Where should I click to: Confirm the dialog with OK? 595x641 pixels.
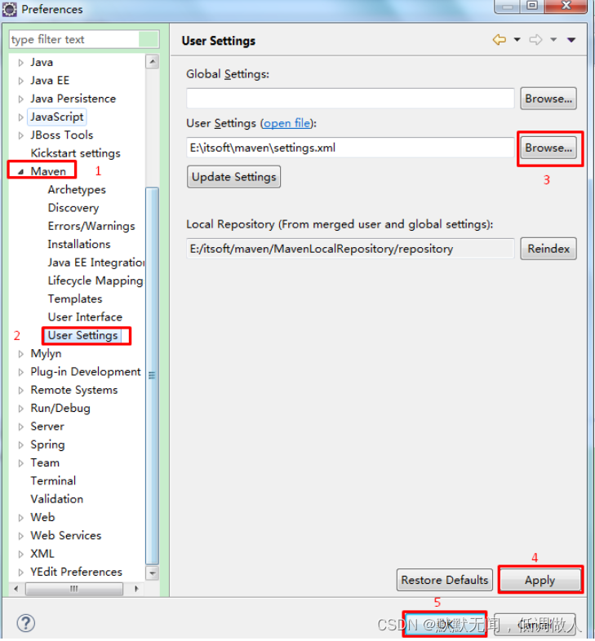tap(445, 624)
